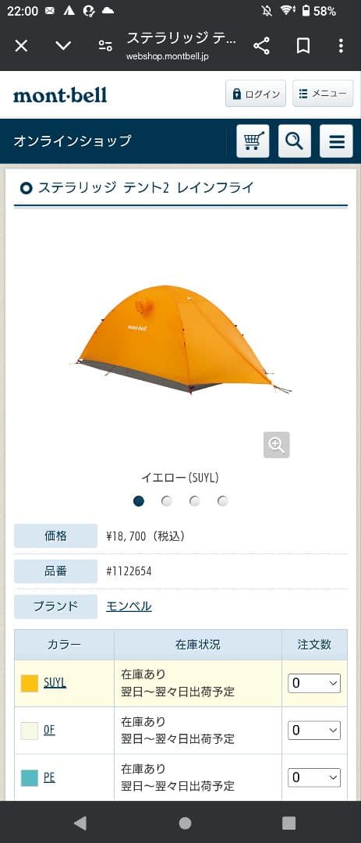This screenshot has width=361, height=843.
Task: Close the custom tab with the X
Action: pos(21,46)
